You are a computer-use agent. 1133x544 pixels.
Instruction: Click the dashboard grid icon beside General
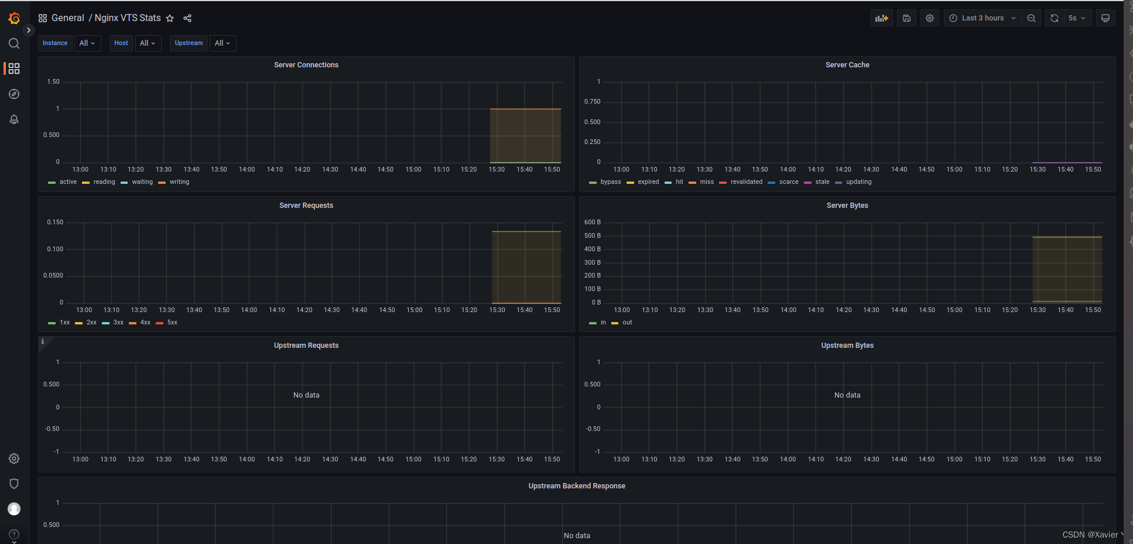pos(43,18)
